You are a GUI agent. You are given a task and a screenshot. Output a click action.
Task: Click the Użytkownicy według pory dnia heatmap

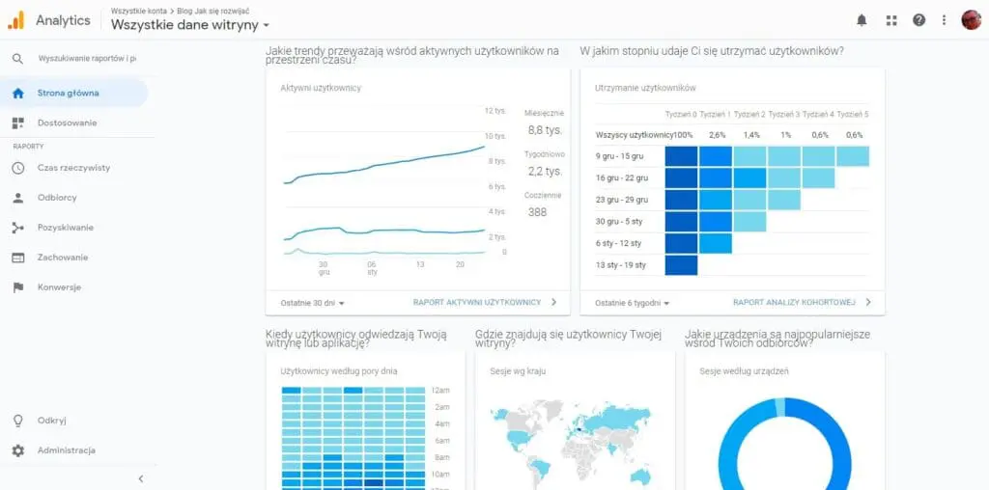click(353, 438)
